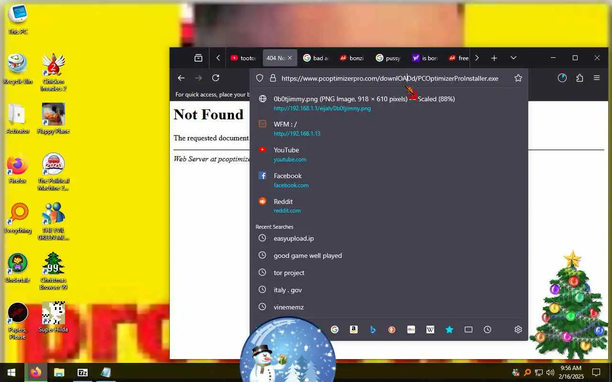
Task: Search History via the clock shortcut
Action: (x=488, y=329)
